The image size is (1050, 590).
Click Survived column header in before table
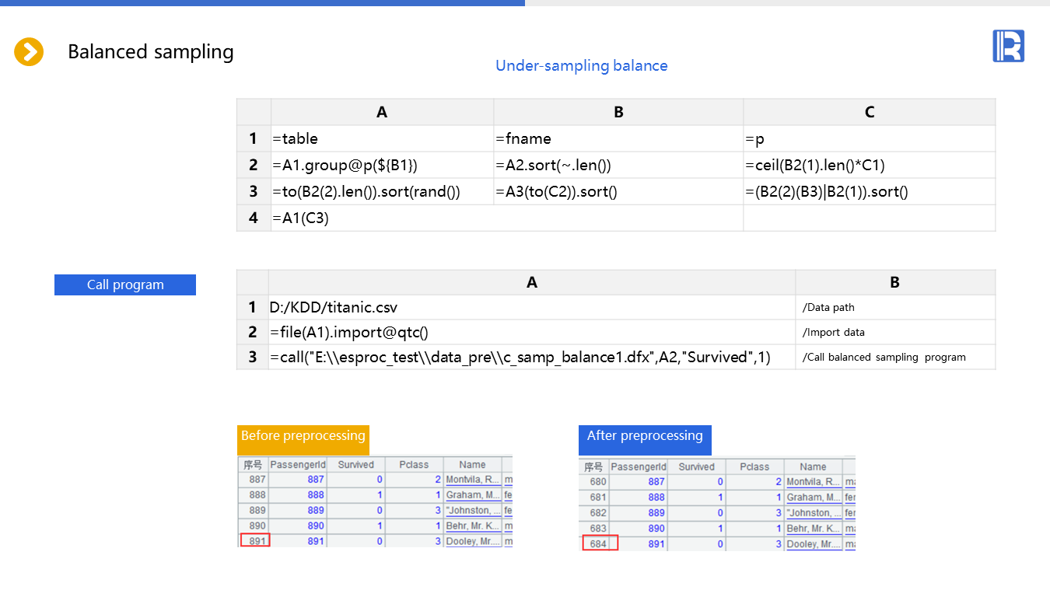tap(355, 465)
